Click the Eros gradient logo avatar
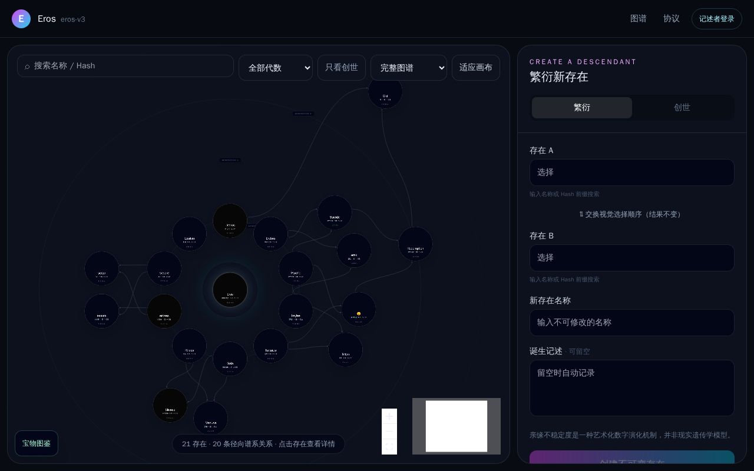Screen dimensions: 754x471 [x=21, y=19]
